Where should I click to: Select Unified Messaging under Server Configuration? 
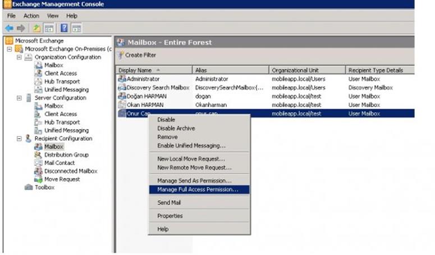click(67, 130)
